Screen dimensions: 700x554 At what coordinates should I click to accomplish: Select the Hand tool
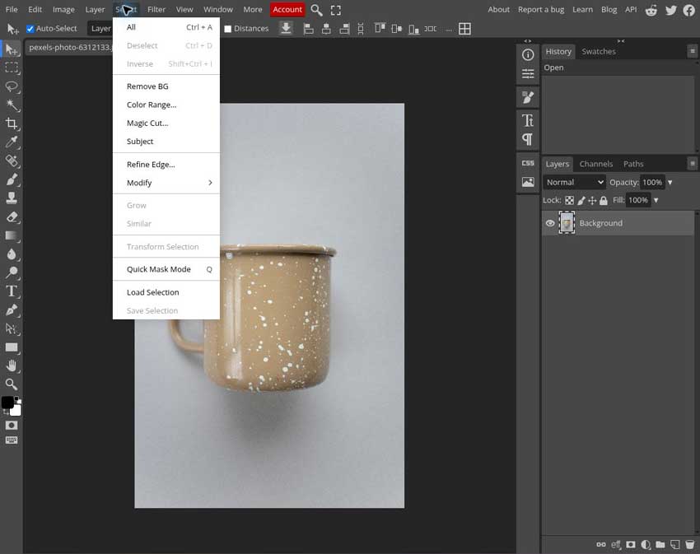coord(12,365)
